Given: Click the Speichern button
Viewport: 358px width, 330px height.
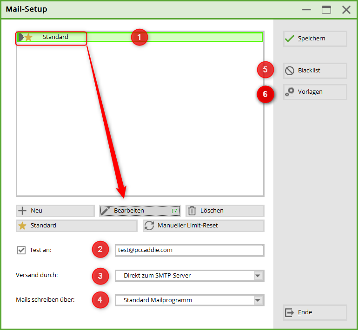Looking at the screenshot, I should 315,39.
